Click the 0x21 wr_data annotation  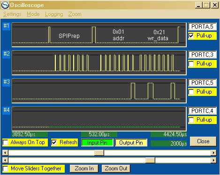pyautogui.click(x=158, y=35)
